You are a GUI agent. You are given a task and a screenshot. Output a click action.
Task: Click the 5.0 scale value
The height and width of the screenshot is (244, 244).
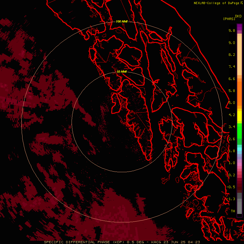[x=232, y=103]
